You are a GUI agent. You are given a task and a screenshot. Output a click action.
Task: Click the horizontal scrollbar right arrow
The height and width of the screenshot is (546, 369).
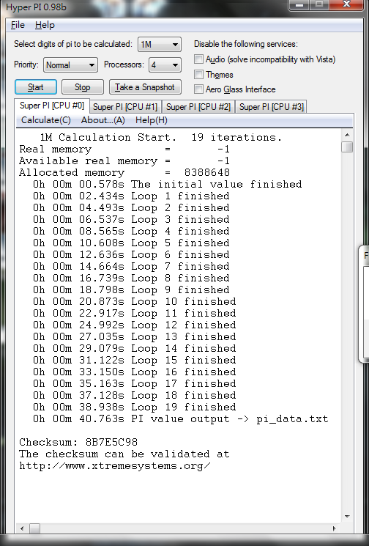[x=335, y=528]
